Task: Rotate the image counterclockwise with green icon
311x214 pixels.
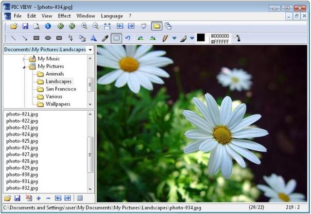Action: pos(60,26)
